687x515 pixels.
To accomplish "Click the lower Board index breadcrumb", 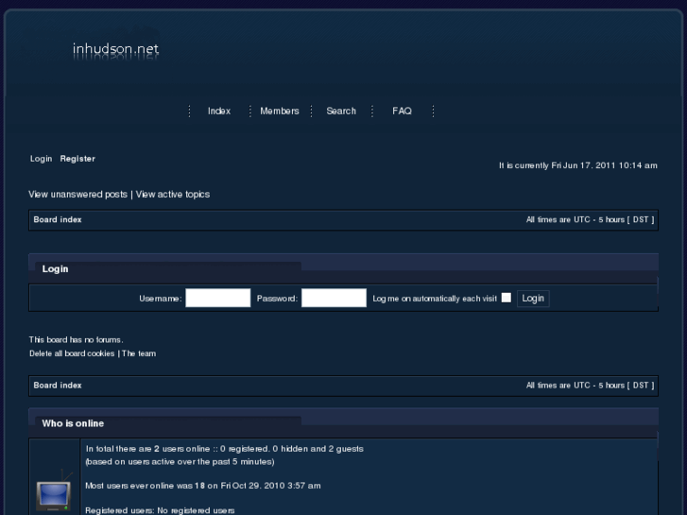I will 58,386.
